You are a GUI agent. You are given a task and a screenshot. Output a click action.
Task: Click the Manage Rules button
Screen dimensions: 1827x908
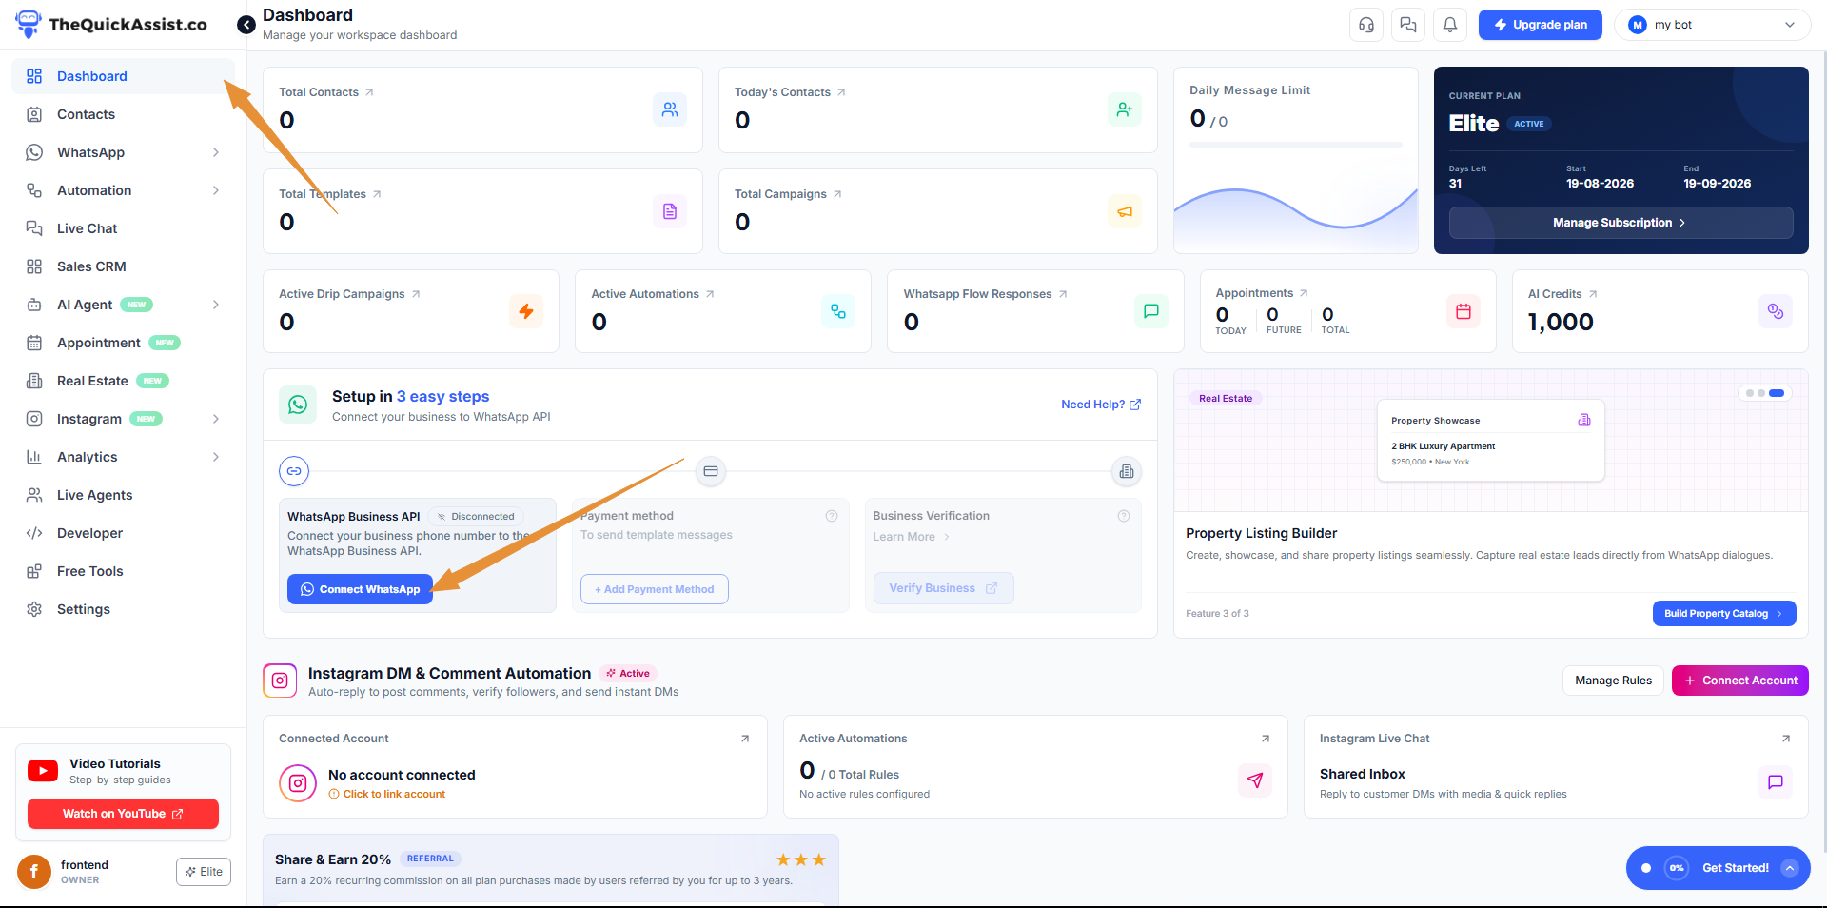pyautogui.click(x=1613, y=681)
